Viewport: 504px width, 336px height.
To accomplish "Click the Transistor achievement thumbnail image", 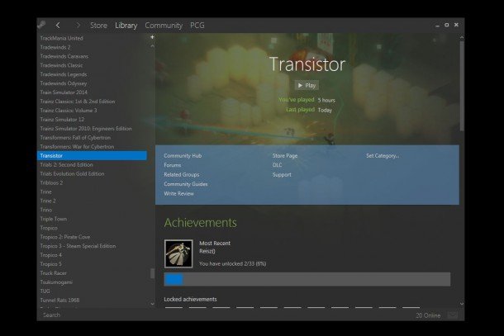I will [x=178, y=253].
